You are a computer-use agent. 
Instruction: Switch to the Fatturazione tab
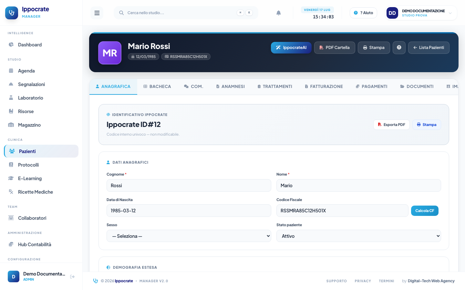click(324, 87)
